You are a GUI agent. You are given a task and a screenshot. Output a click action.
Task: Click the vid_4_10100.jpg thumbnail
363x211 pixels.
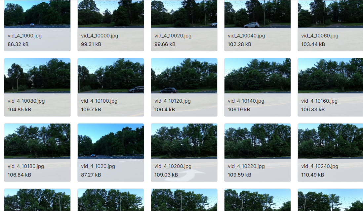(111, 76)
